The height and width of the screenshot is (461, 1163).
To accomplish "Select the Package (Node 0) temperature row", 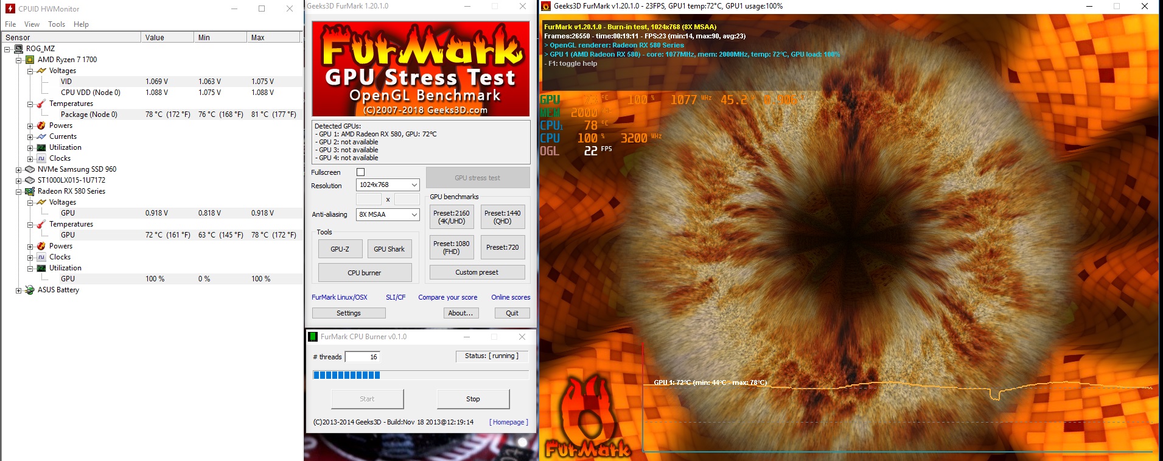I will coord(152,114).
